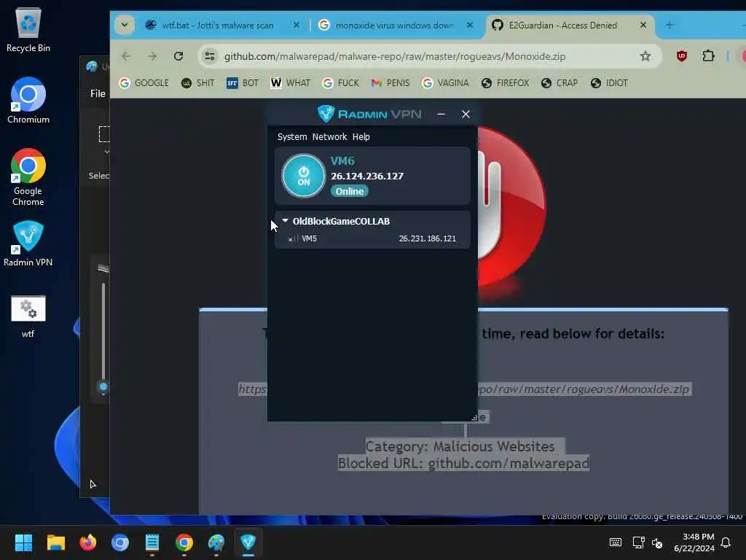746x560 pixels.
Task: Switch to Paint in the taskbar
Action: pos(216,542)
